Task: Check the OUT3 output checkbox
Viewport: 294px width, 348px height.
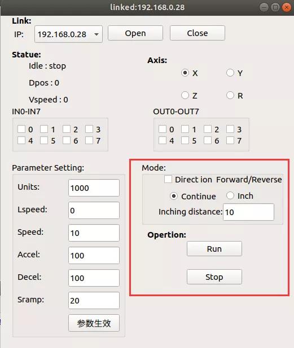Action: coord(230,129)
